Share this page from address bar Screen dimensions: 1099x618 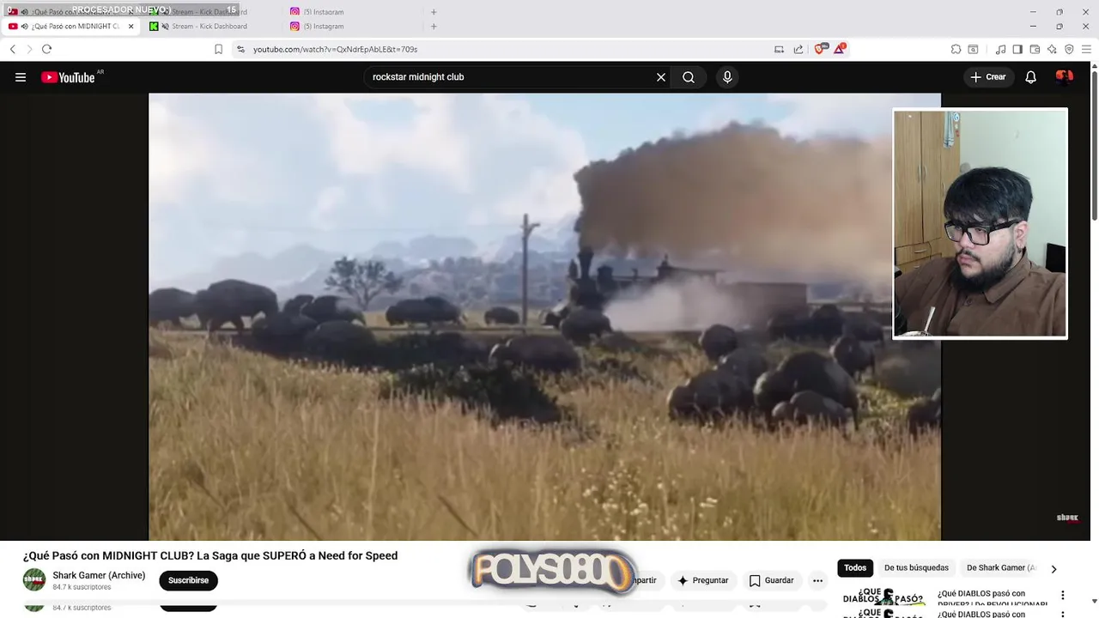coord(798,49)
